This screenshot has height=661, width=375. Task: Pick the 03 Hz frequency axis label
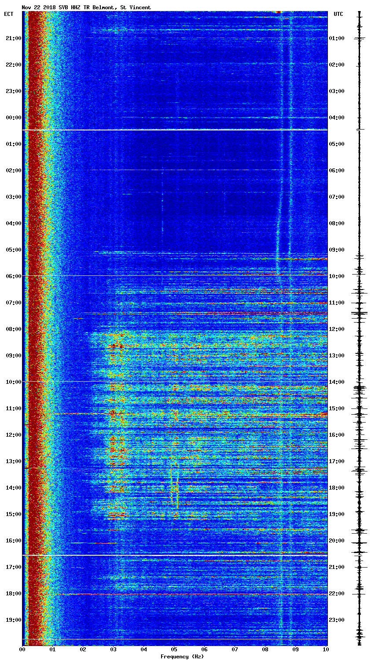coord(113,650)
